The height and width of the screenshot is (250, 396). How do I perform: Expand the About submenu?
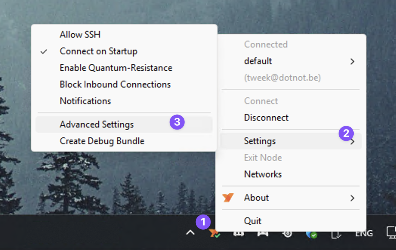point(291,198)
